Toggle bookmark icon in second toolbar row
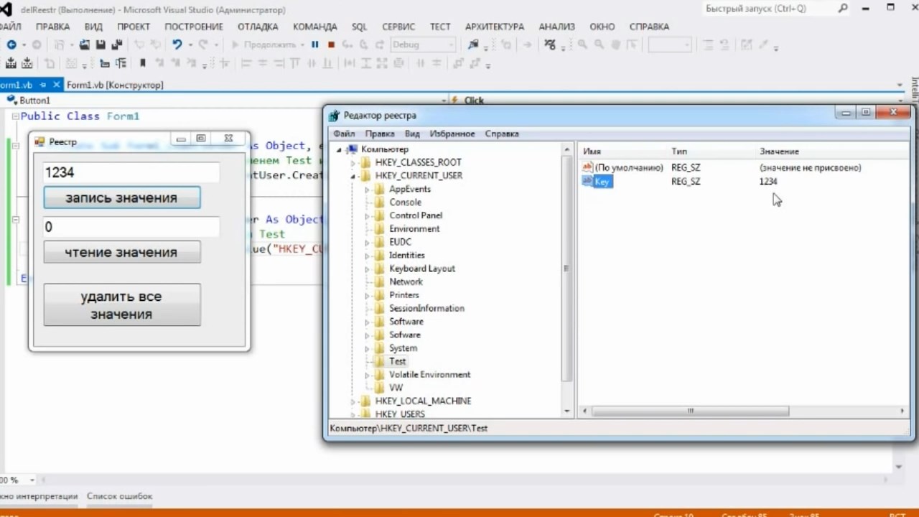The width and height of the screenshot is (919, 517). 142,63
